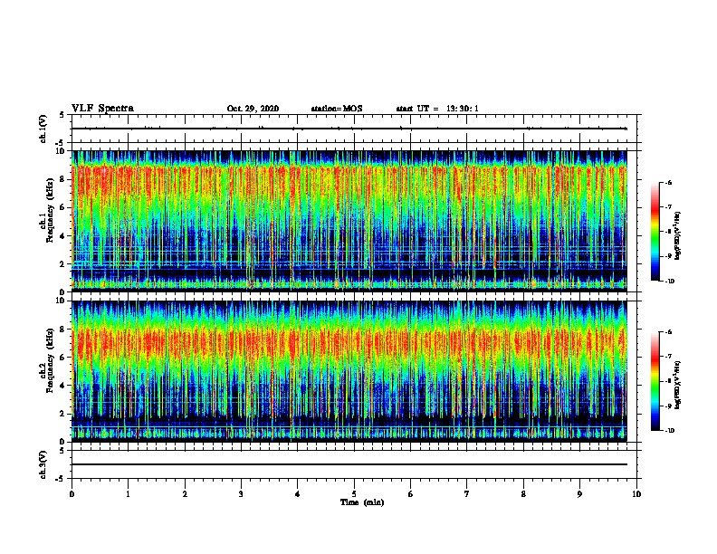The height and width of the screenshot is (554, 717).
Task: Click time axis tick label "1"
Action: pyautogui.click(x=129, y=494)
